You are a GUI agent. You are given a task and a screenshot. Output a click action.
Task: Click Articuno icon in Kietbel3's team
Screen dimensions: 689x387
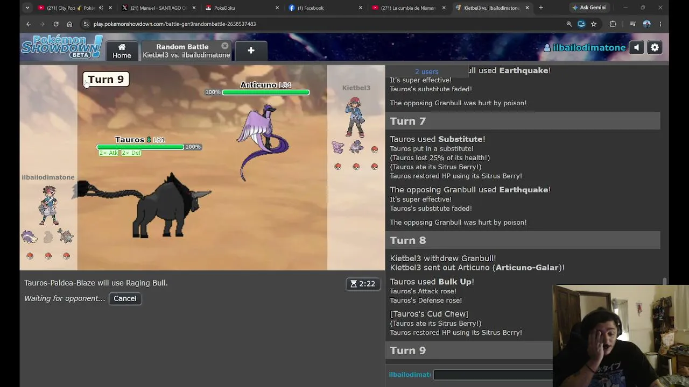tap(356, 146)
